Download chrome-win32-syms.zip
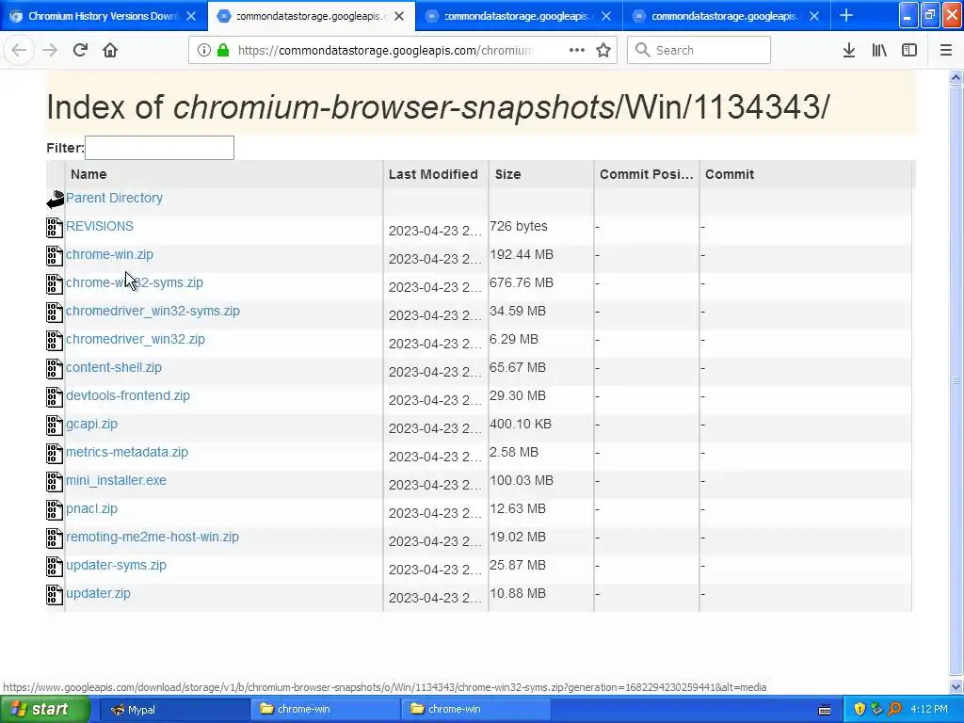 [x=134, y=282]
